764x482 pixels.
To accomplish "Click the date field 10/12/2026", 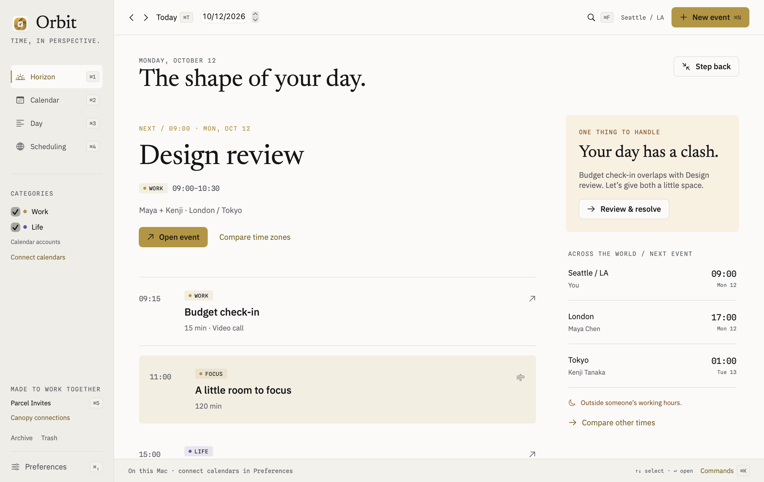I will coord(224,17).
